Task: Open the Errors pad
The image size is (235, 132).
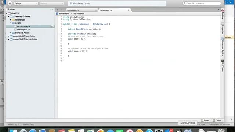Action: (205, 120)
